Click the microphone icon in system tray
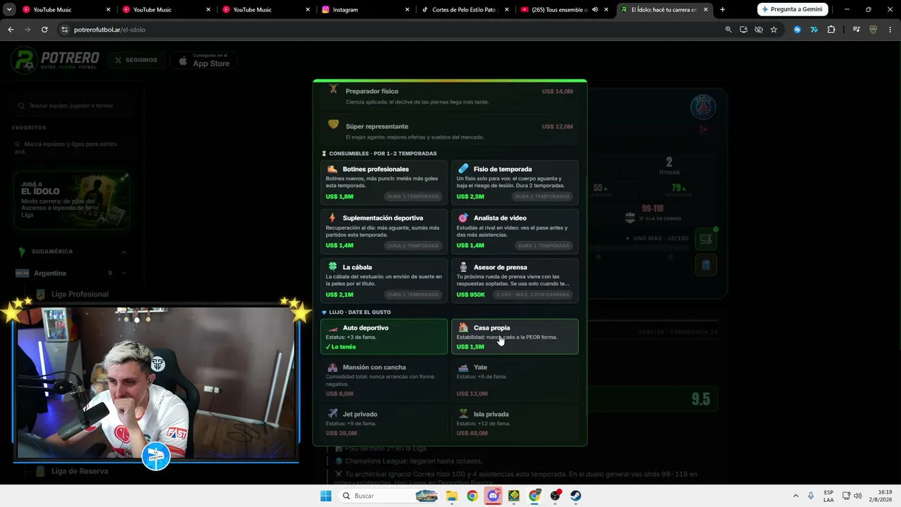901x507 pixels. (811, 496)
